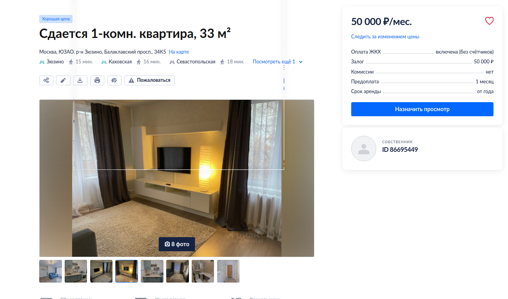Click the Зюзино metro station icon
The height and width of the screenshot is (299, 508).
42,62
